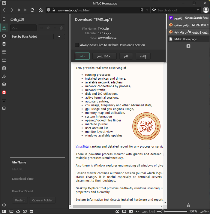Remove the selected download from list

[55, 28]
